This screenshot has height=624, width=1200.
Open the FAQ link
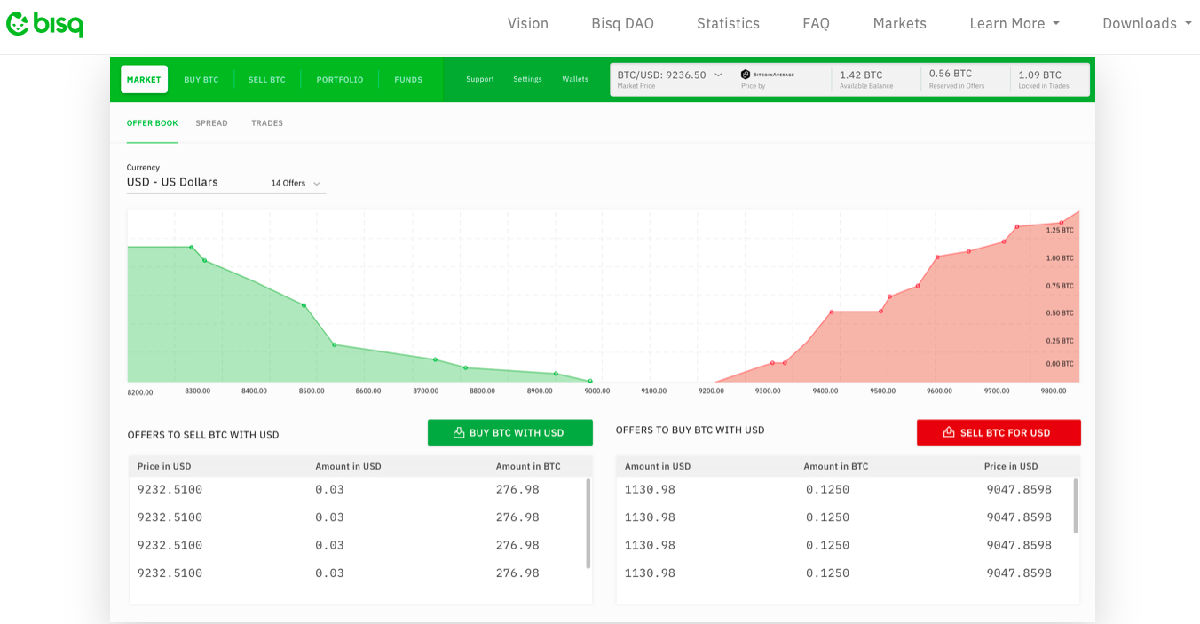[x=816, y=24]
